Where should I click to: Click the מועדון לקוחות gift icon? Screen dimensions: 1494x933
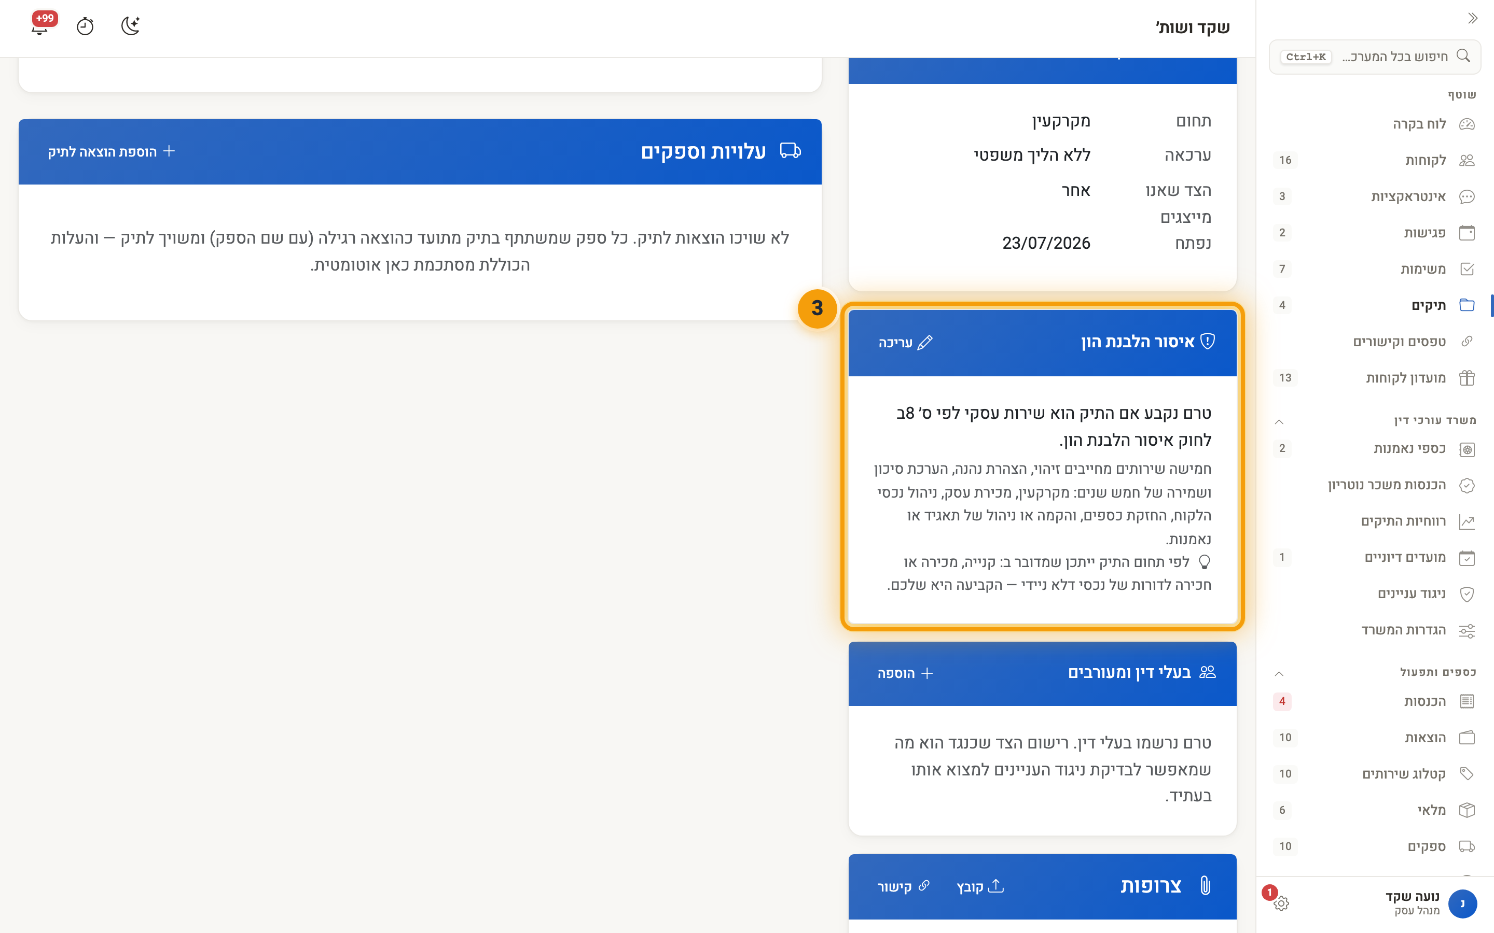coord(1467,378)
